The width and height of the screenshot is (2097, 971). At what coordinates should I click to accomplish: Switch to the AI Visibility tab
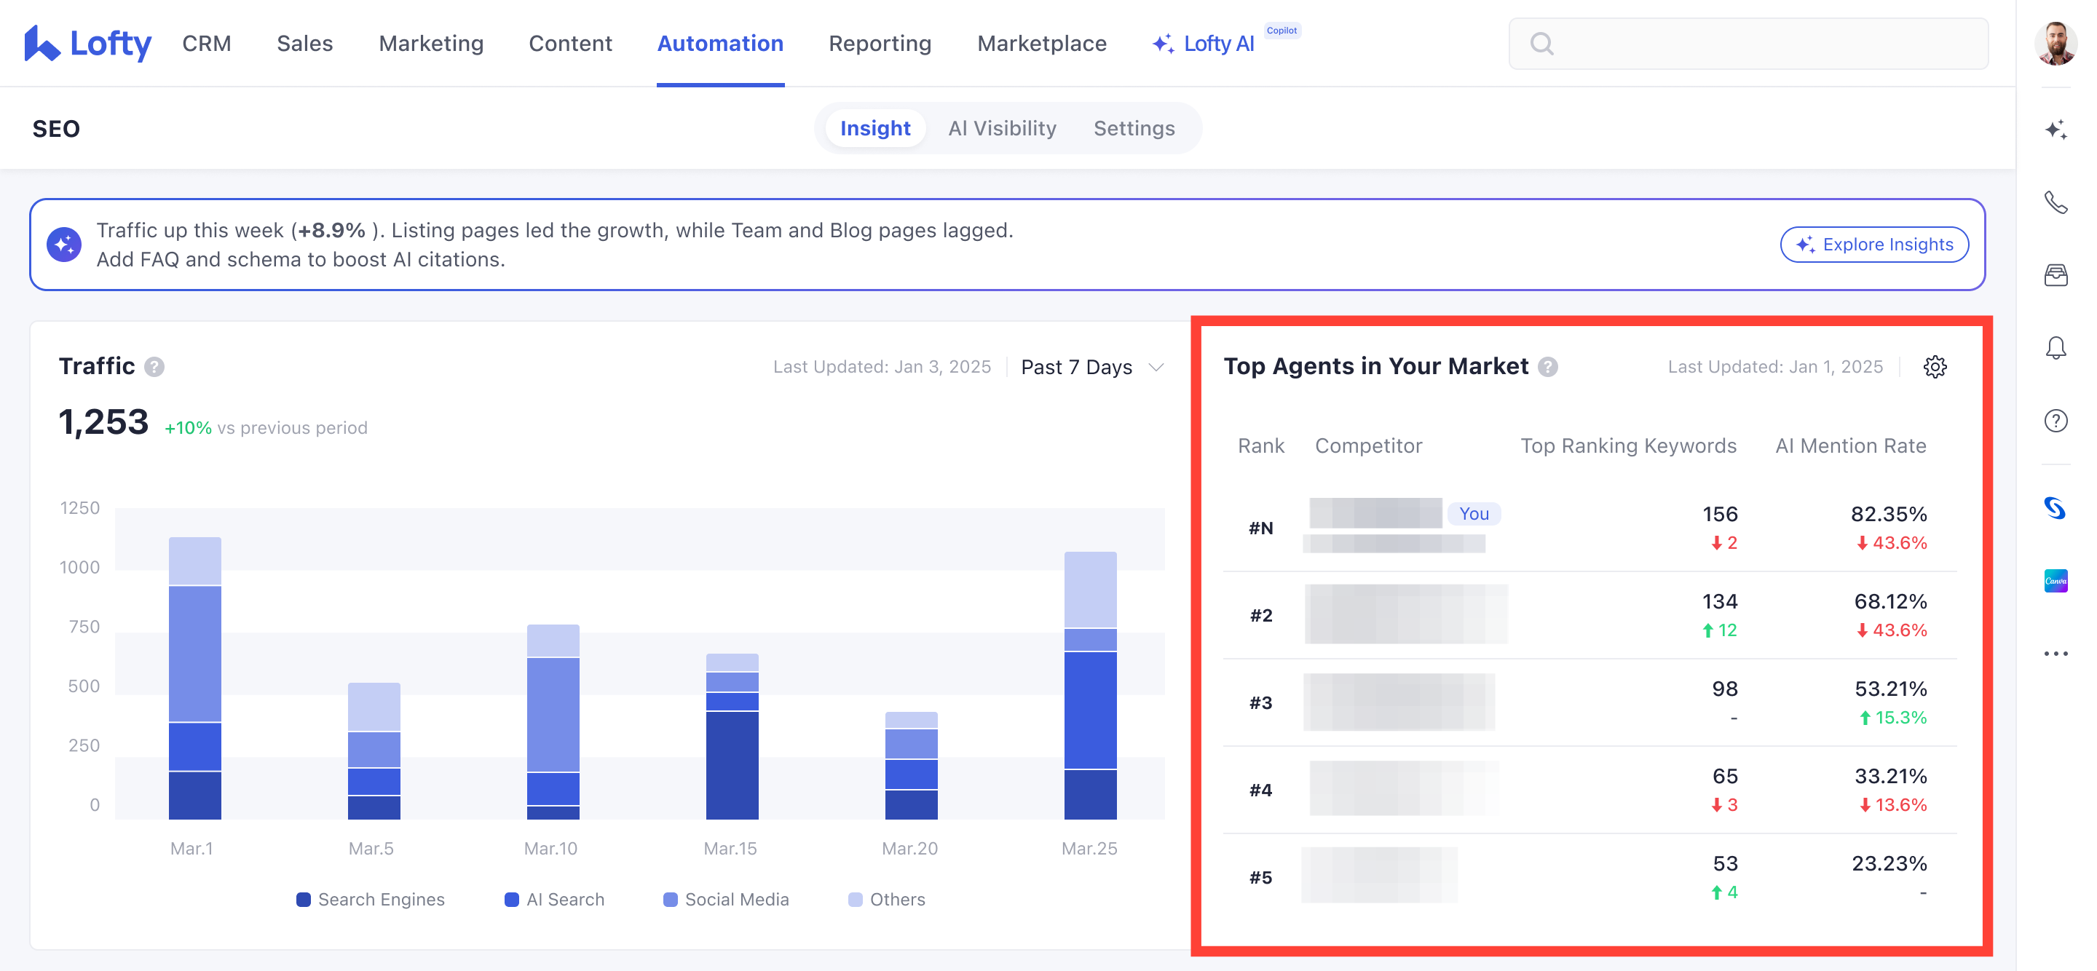pyautogui.click(x=1001, y=129)
